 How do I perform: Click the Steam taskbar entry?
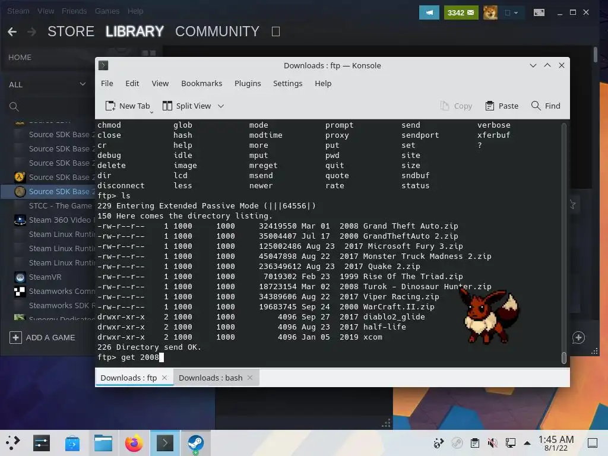pos(195,443)
